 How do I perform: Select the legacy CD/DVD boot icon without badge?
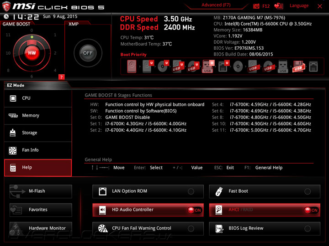(x=238, y=67)
